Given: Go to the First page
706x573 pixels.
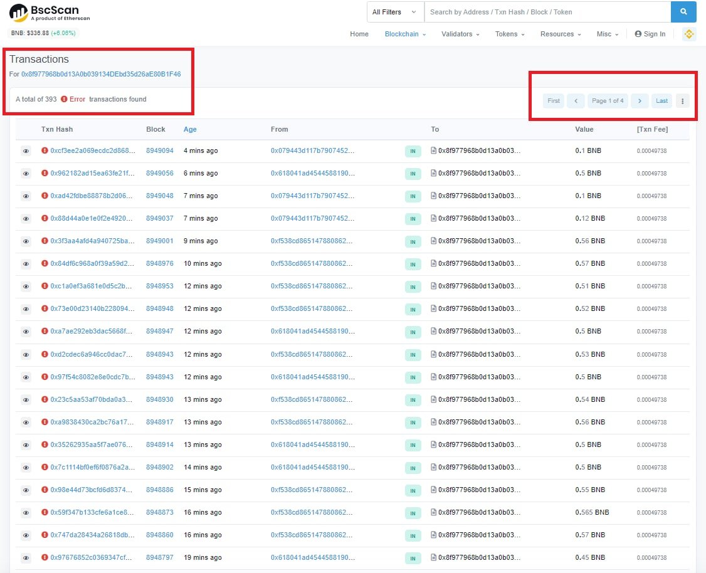Looking at the screenshot, I should pyautogui.click(x=554, y=101).
